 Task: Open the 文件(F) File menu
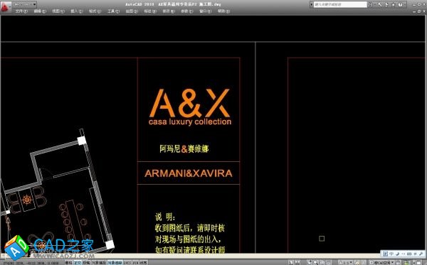(21, 11)
